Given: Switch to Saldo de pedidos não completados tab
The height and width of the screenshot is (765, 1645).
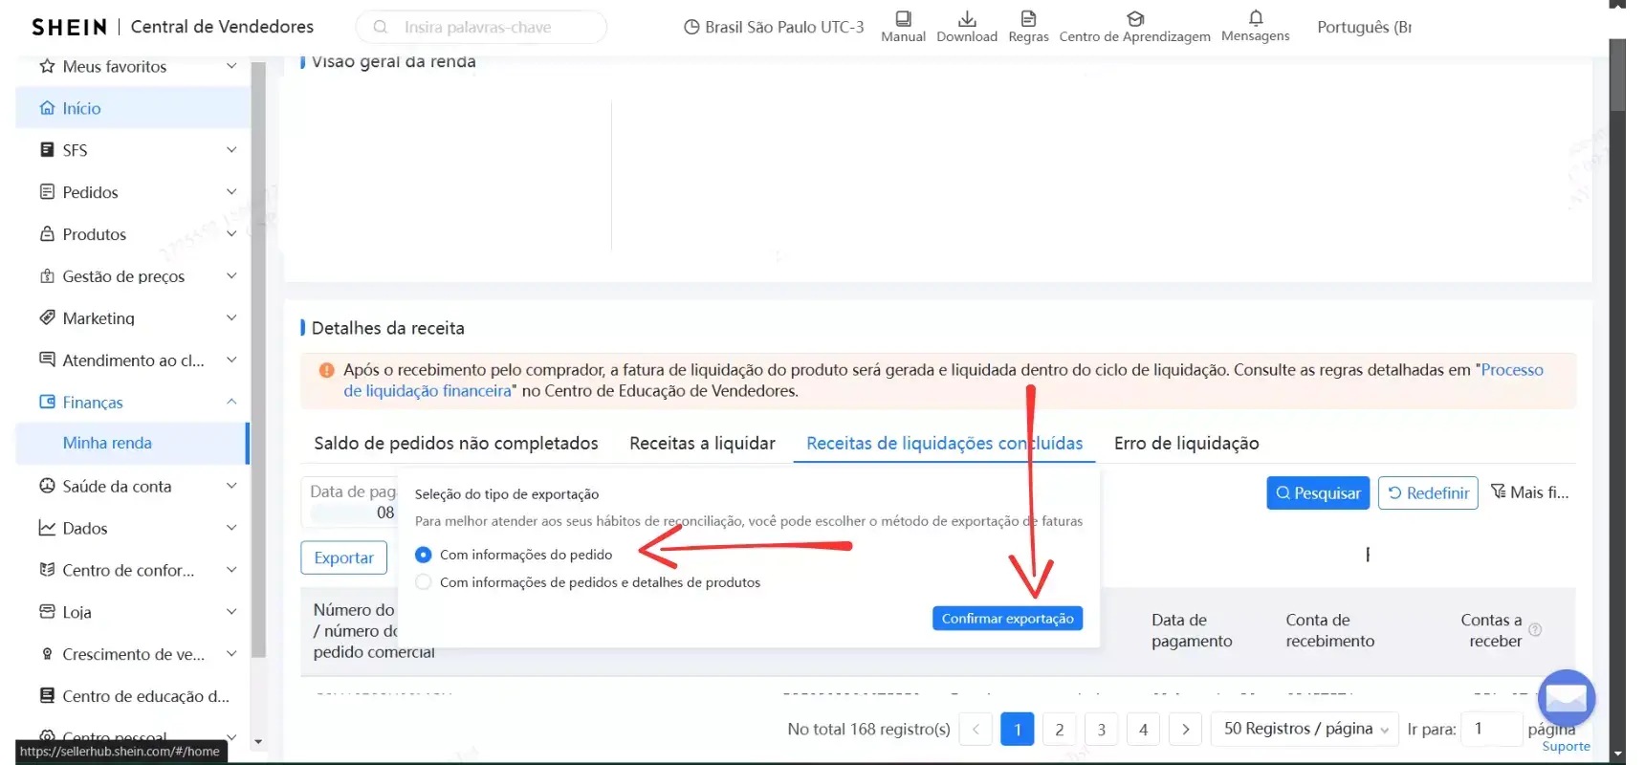Looking at the screenshot, I should (456, 443).
